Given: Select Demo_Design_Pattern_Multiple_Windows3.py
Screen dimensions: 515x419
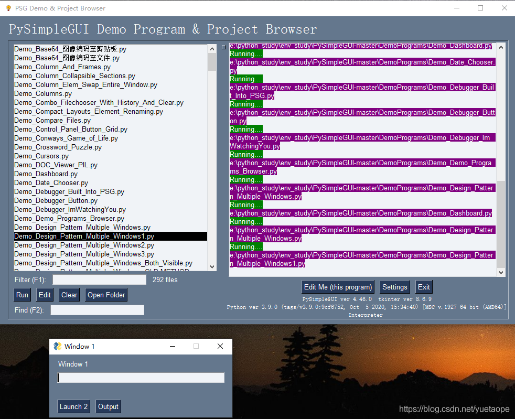Looking at the screenshot, I should tap(111, 254).
